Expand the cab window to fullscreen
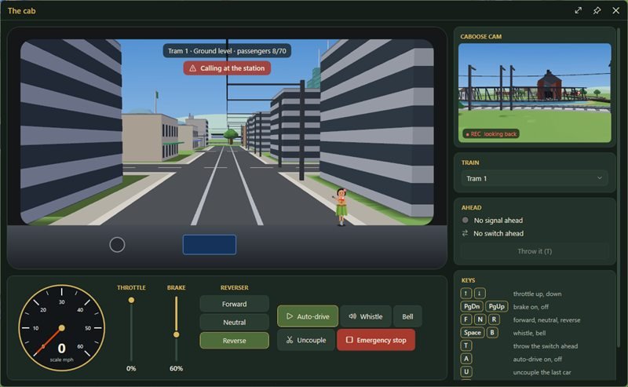Viewport: 628px width, 387px height. click(x=578, y=10)
